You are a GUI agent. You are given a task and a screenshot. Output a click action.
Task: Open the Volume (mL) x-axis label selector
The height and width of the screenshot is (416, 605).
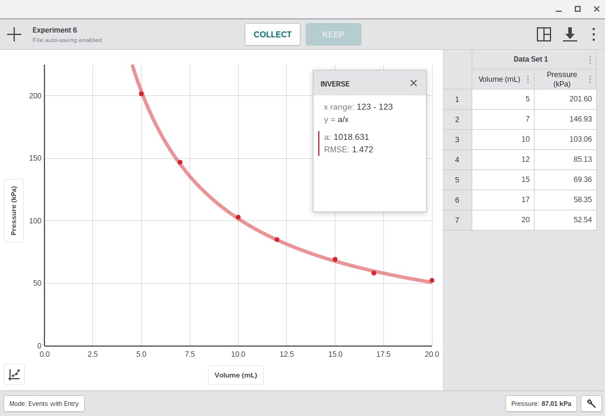pyautogui.click(x=235, y=375)
